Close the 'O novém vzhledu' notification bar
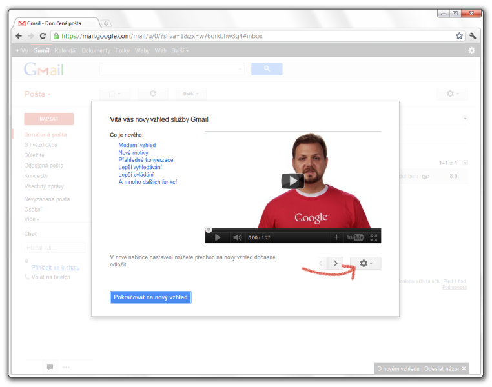 (464, 368)
